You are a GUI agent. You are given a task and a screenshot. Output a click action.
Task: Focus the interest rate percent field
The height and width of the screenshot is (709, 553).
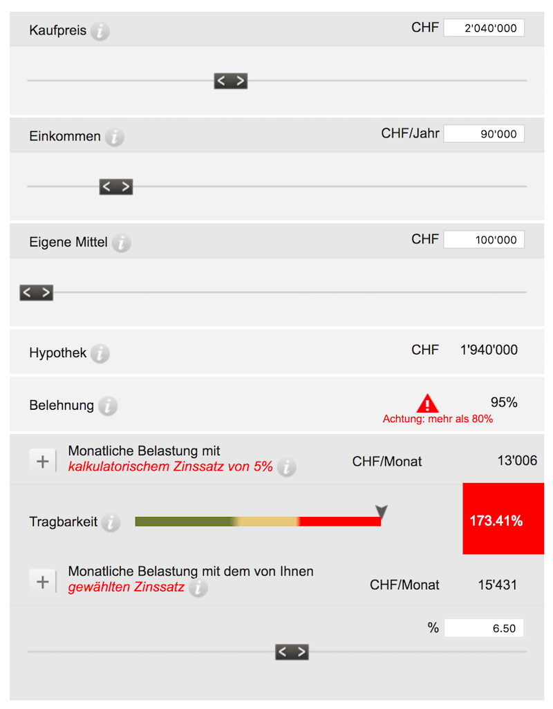click(484, 628)
